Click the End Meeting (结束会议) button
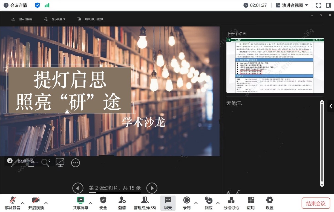 pos(316,203)
